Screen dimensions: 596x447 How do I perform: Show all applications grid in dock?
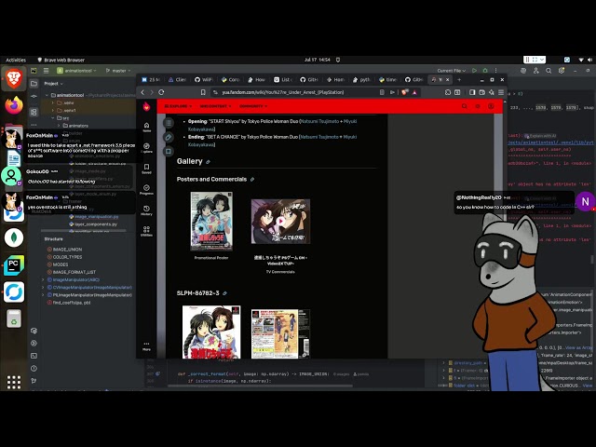point(14,382)
